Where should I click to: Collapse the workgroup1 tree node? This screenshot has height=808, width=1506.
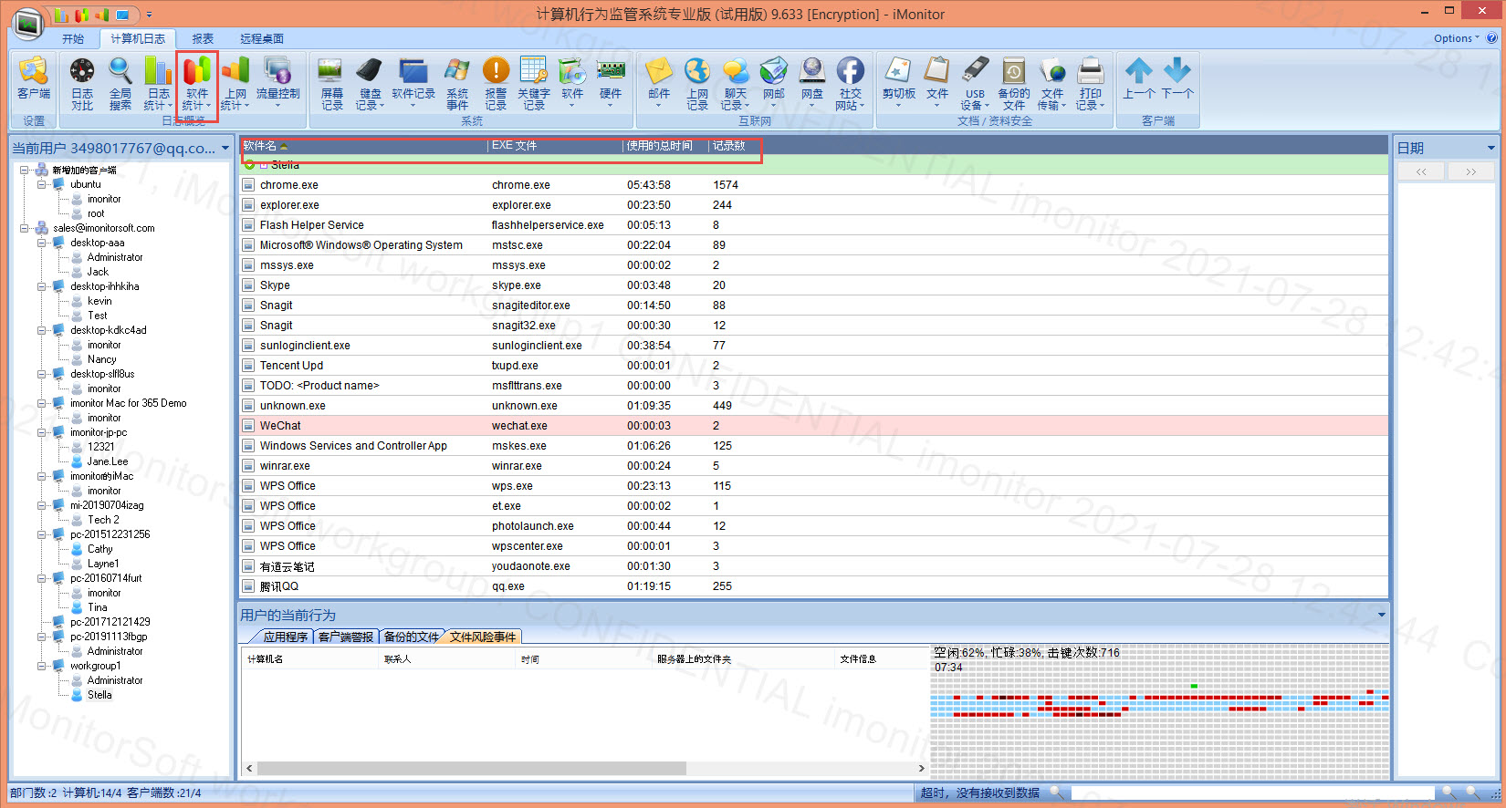pyautogui.click(x=42, y=666)
